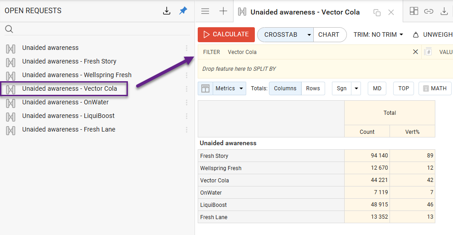Open the Trim: No Trim dropdown
The width and height of the screenshot is (453, 235).
(378, 34)
